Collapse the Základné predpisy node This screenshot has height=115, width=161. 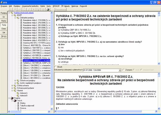tap(15, 18)
